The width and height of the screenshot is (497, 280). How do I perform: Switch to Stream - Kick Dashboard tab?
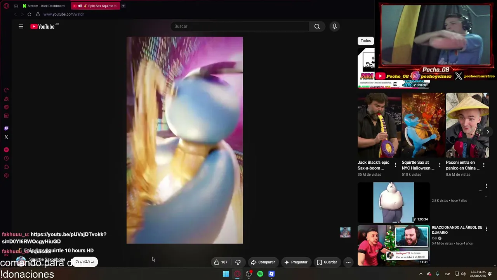(x=44, y=6)
